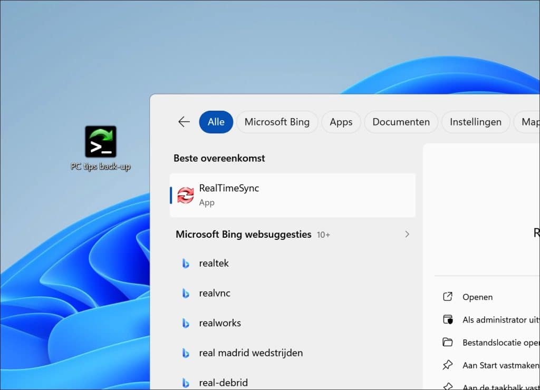Switch to the Documenten filter tab

[401, 122]
